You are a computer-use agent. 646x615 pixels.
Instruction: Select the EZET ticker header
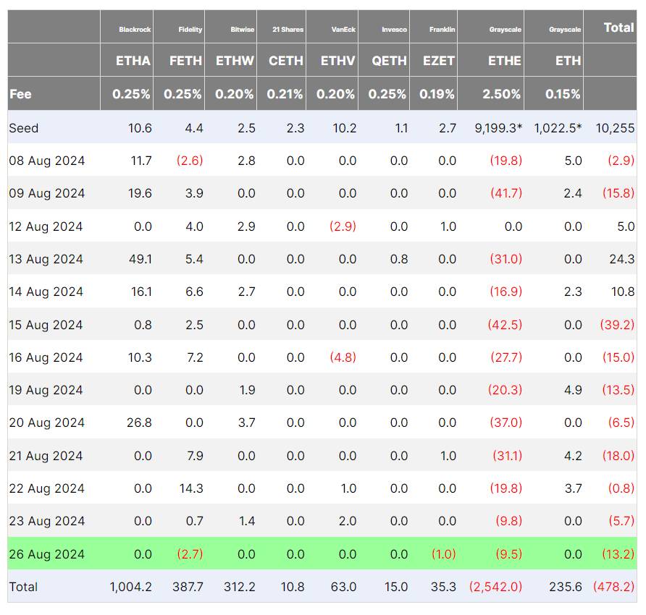(439, 61)
